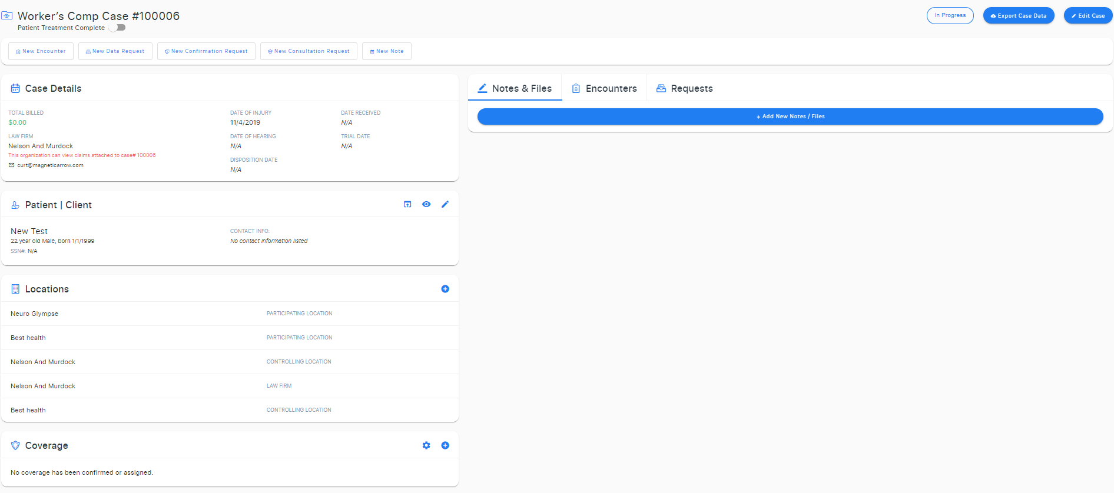Open Coverage settings gear icon
The width and height of the screenshot is (1114, 493).
tap(426, 445)
